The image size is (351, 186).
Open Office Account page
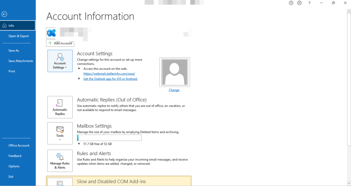(x=19, y=146)
